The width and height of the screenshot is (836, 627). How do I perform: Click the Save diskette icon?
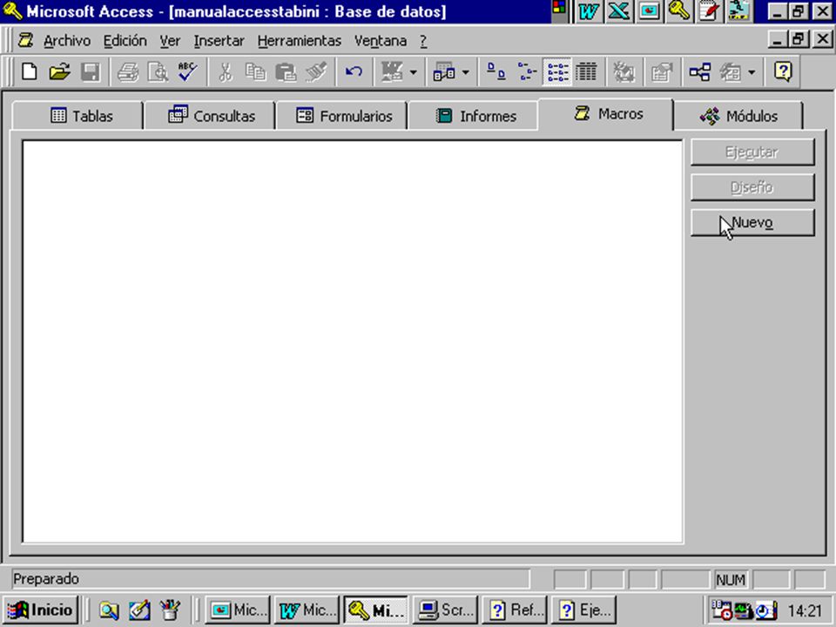[x=90, y=71]
